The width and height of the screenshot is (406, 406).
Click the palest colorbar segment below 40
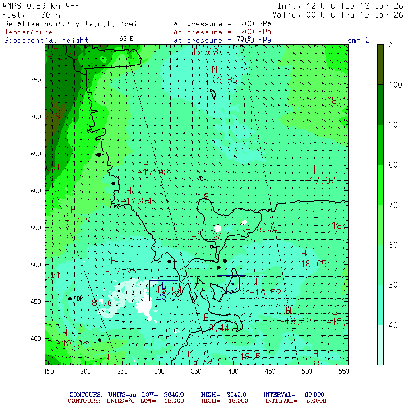click(x=380, y=345)
